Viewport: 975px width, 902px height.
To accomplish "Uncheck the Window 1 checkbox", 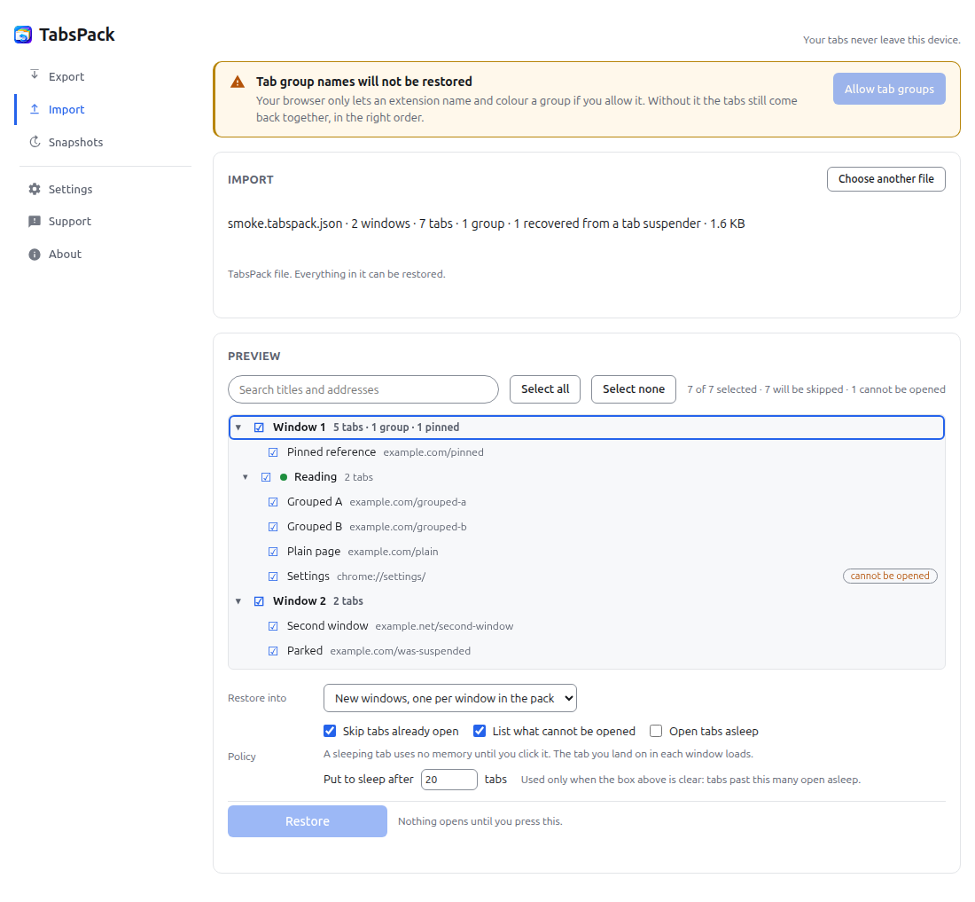I will 259,427.
